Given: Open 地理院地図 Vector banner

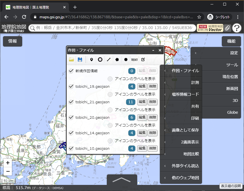Looking at the screenshot, I should (x=210, y=28).
